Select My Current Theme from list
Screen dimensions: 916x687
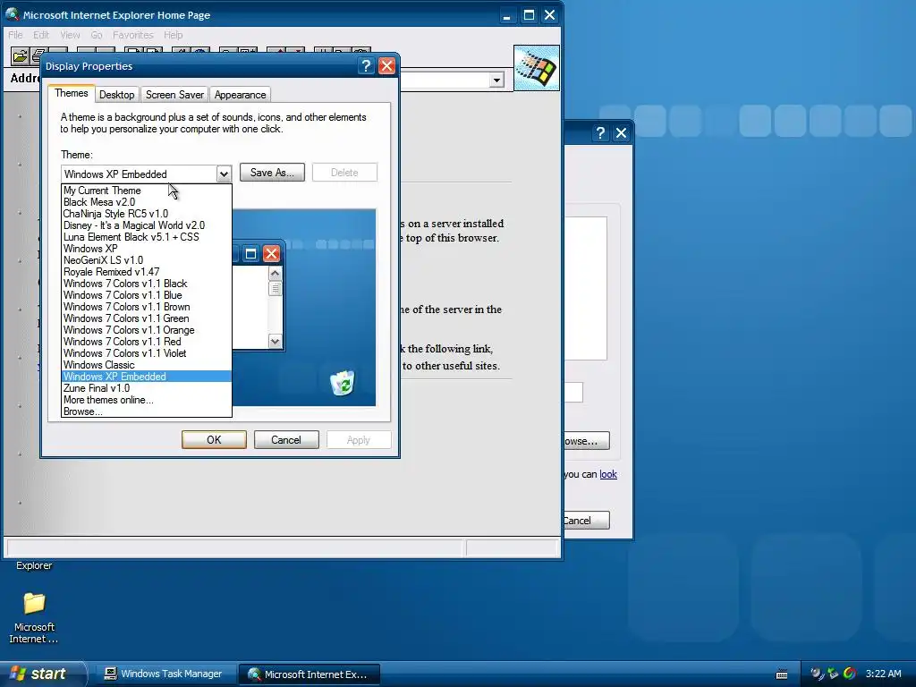[x=147, y=191]
